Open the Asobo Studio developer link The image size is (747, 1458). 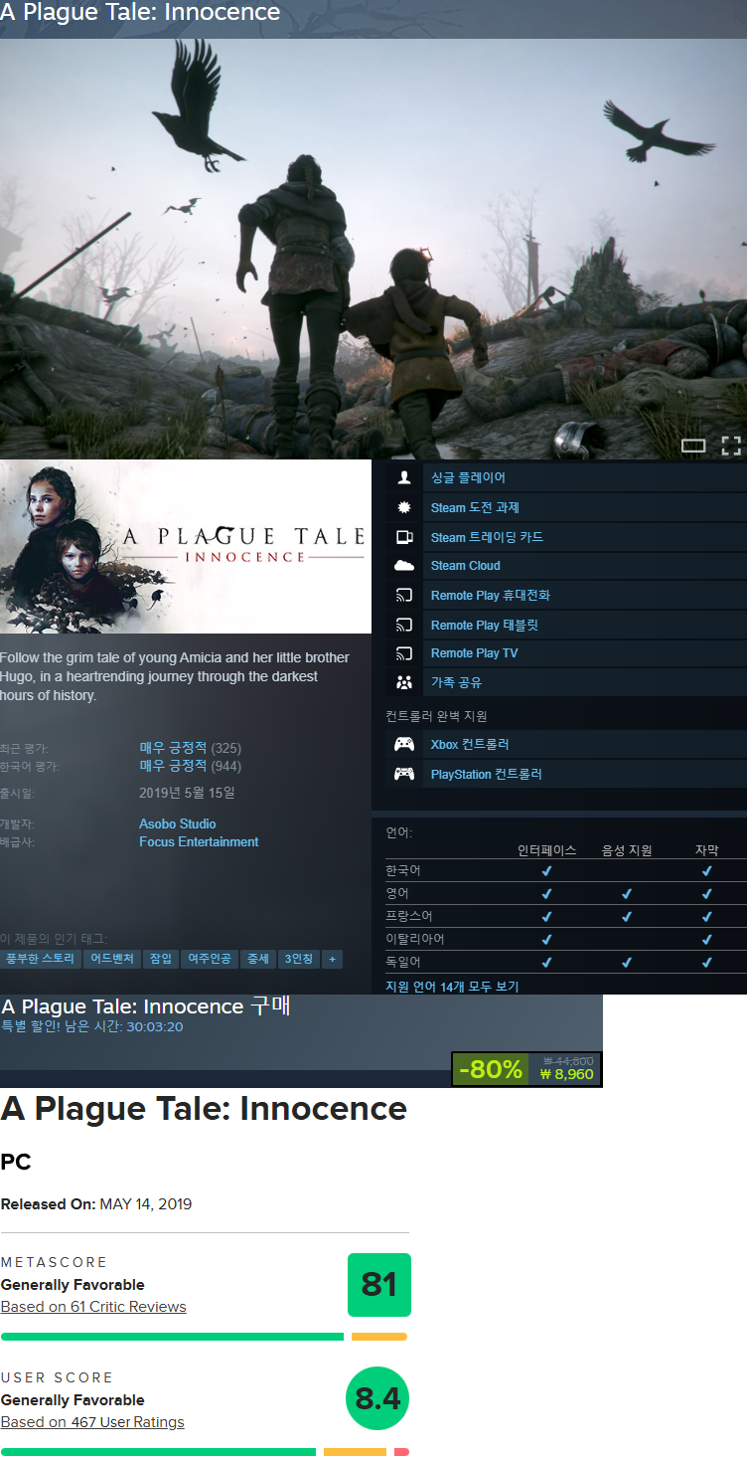point(177,823)
